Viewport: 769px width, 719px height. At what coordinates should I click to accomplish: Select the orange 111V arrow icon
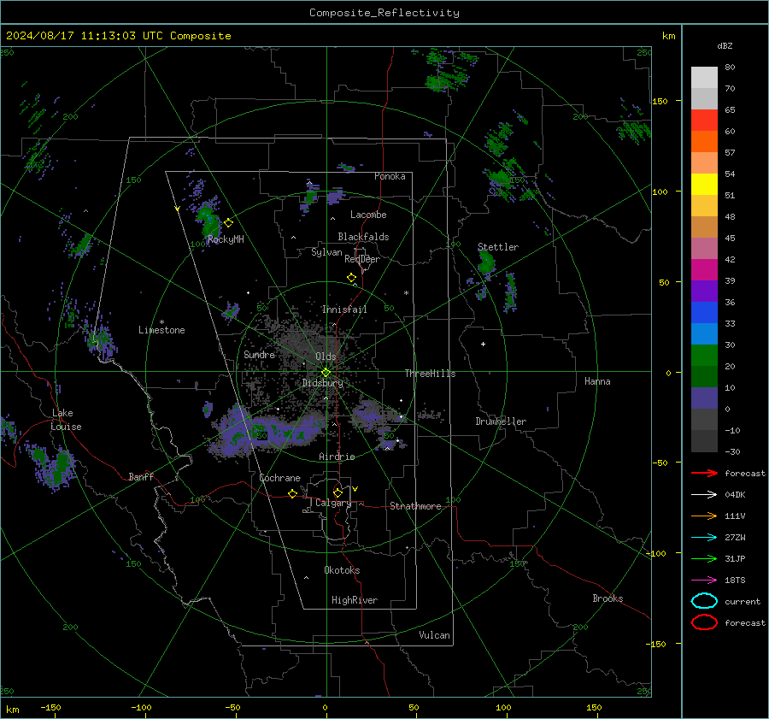704,516
